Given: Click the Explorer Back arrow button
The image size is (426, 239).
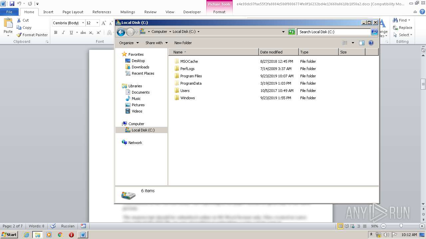Looking at the screenshot, I should [x=121, y=32].
